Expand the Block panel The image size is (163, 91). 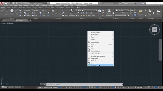click(x=101, y=18)
